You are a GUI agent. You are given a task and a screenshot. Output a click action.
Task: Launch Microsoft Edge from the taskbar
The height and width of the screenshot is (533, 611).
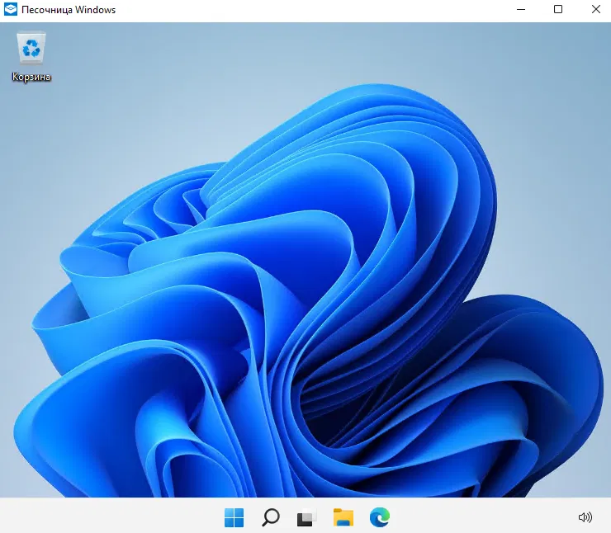[x=380, y=517]
